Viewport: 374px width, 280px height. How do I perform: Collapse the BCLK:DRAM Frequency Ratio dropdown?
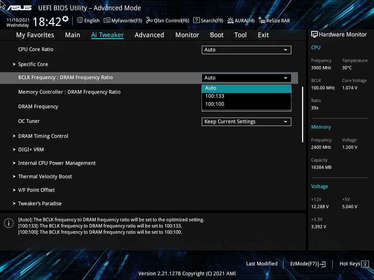247,78
